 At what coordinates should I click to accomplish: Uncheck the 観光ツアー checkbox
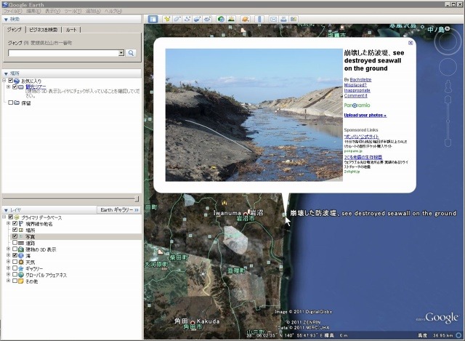pyautogui.click(x=15, y=87)
